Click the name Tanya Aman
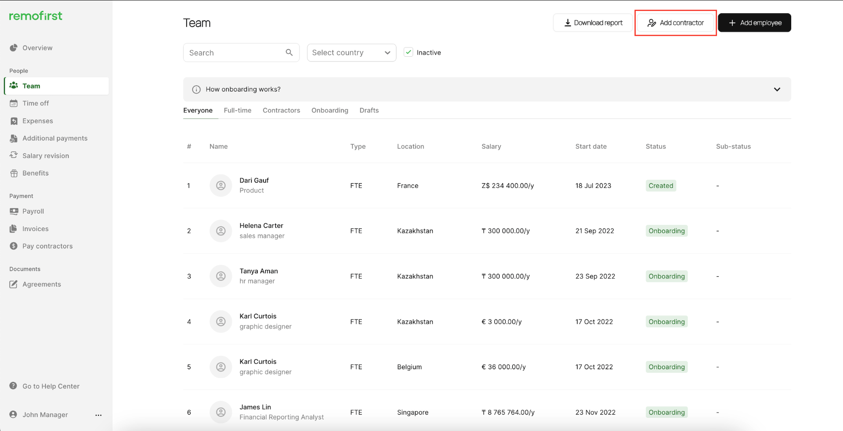Image resolution: width=843 pixels, height=431 pixels. pos(259,271)
